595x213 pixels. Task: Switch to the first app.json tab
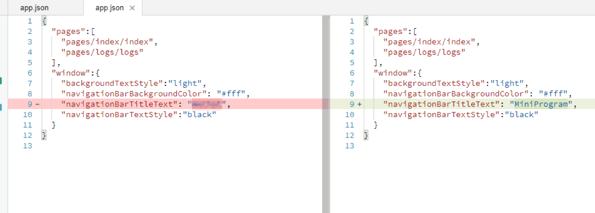(x=35, y=8)
